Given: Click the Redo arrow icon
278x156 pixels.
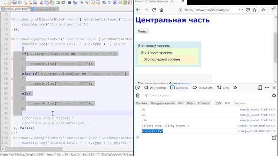Looking at the screenshot, I should tap(63, 3).
